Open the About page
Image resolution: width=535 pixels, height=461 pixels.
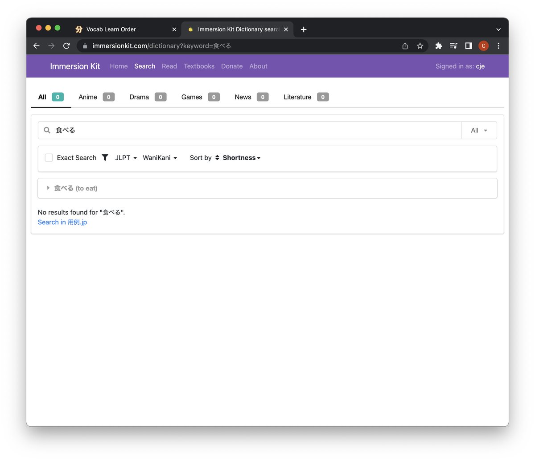point(258,66)
